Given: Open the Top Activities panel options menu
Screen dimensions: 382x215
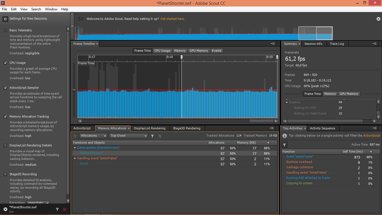Looking at the screenshot, I should click(374, 128).
